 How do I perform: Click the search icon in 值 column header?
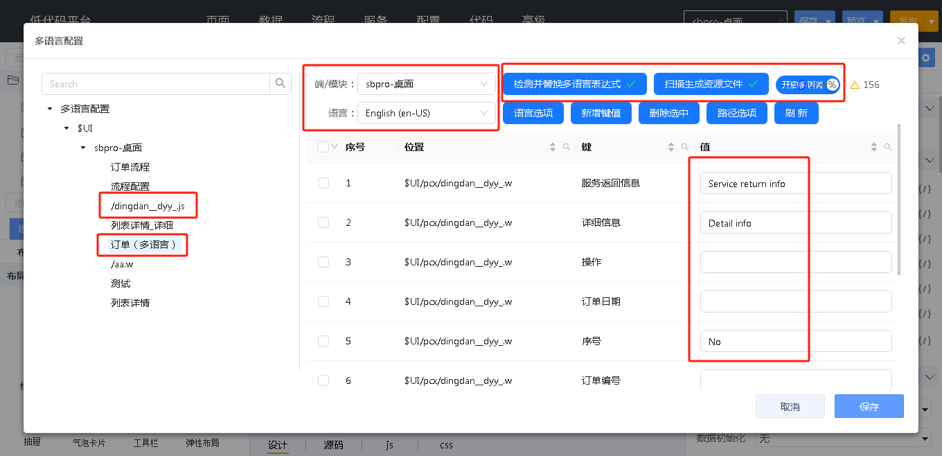point(888,147)
